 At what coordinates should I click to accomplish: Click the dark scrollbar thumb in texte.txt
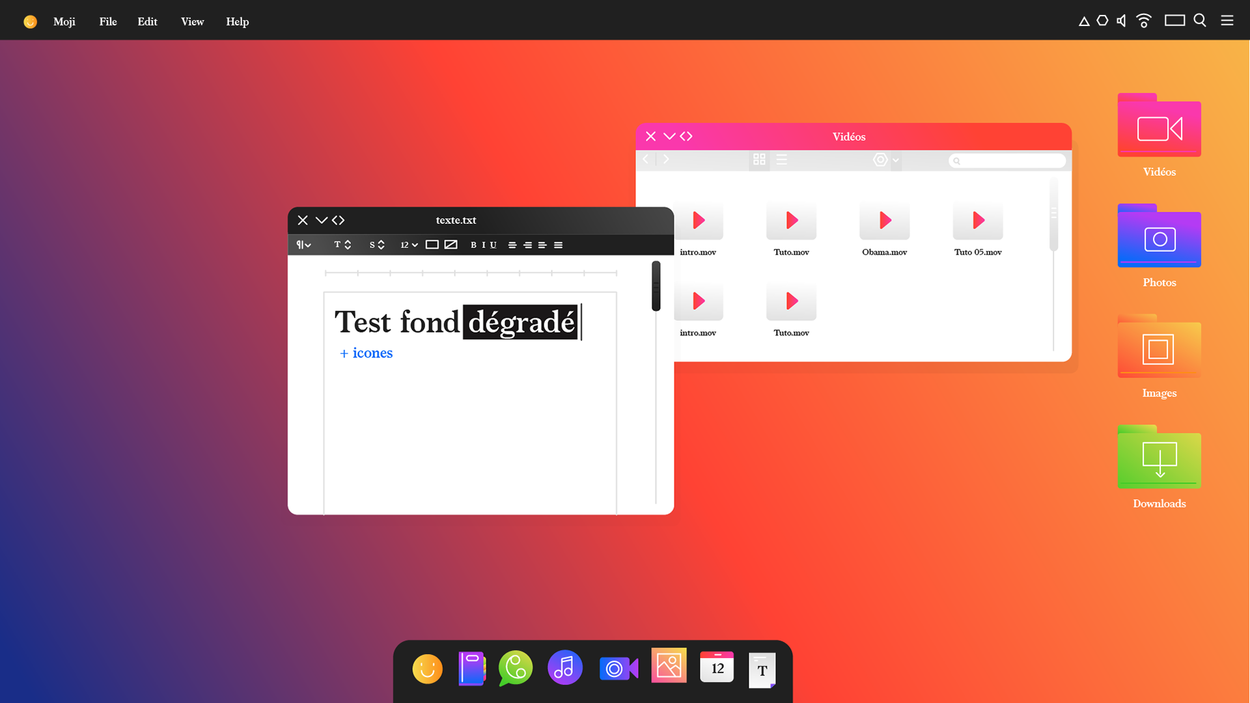656,286
